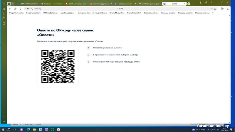Click the text Отсканируйте QR-код step
235x132 pixels.
[116, 62]
